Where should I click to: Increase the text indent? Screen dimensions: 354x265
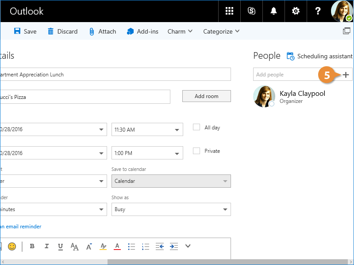pos(174,246)
